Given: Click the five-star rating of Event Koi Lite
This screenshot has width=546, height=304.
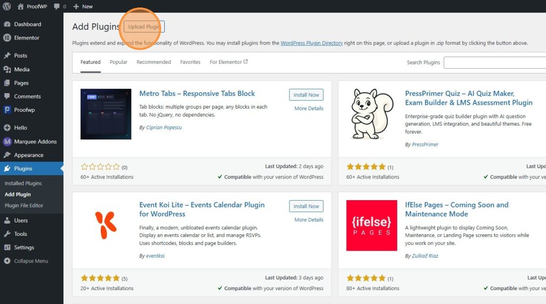Looking at the screenshot, I should [x=100, y=278].
